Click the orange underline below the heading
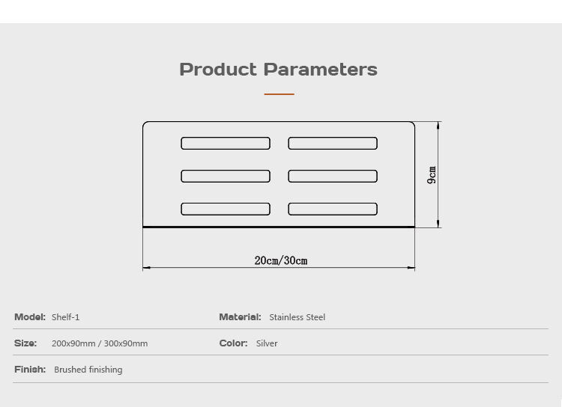The width and height of the screenshot is (562, 407). coord(279,94)
